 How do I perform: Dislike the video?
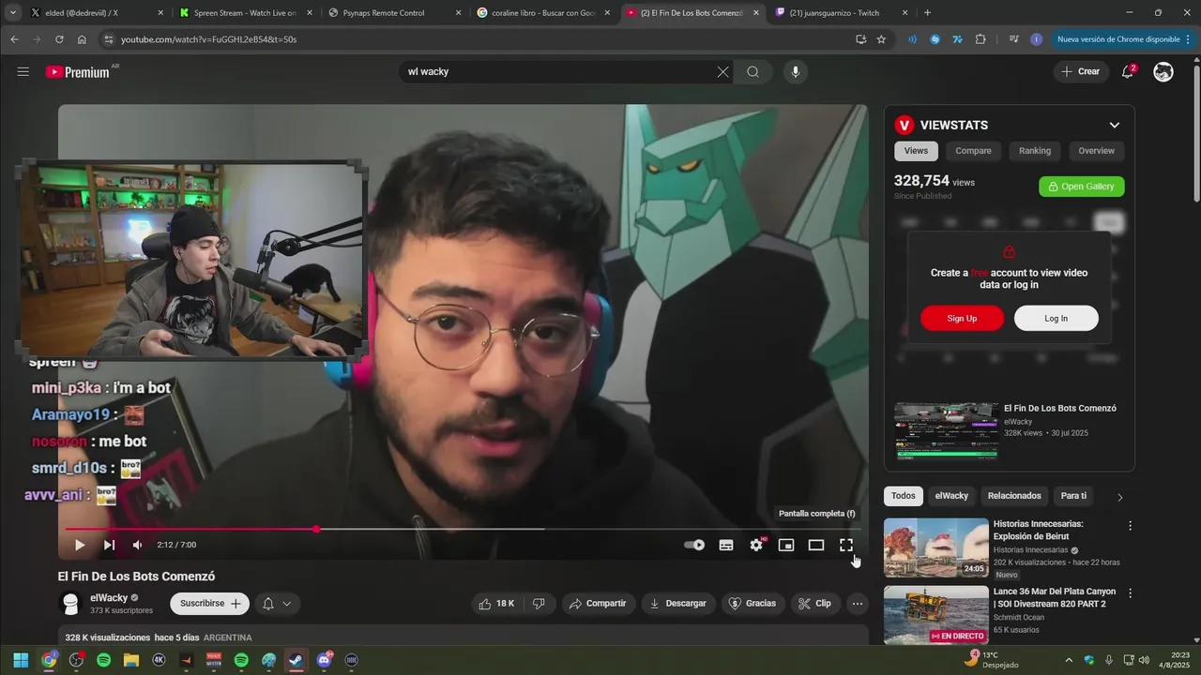539,604
